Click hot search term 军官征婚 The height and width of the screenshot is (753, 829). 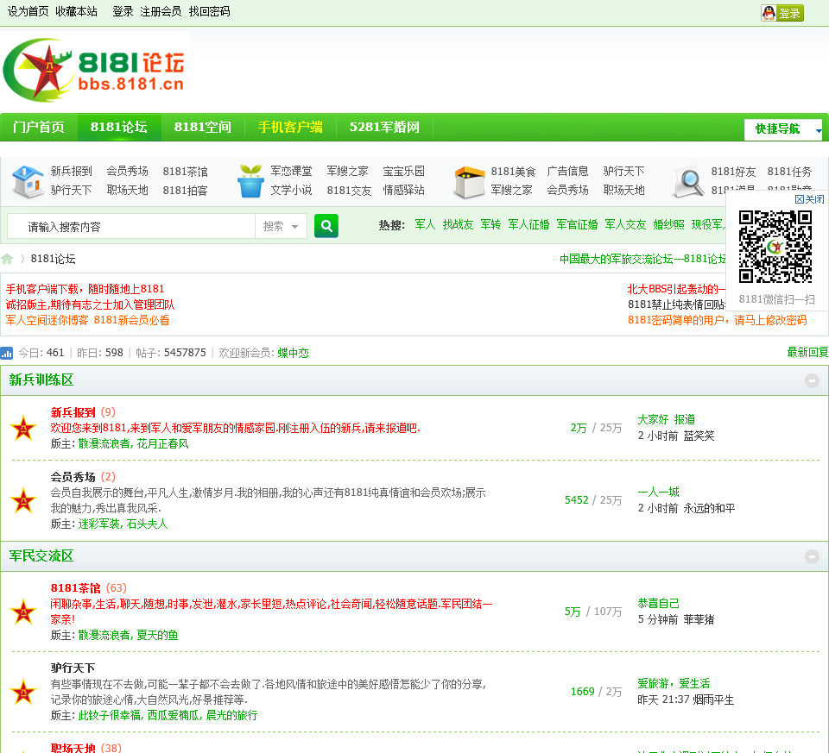coord(577,224)
